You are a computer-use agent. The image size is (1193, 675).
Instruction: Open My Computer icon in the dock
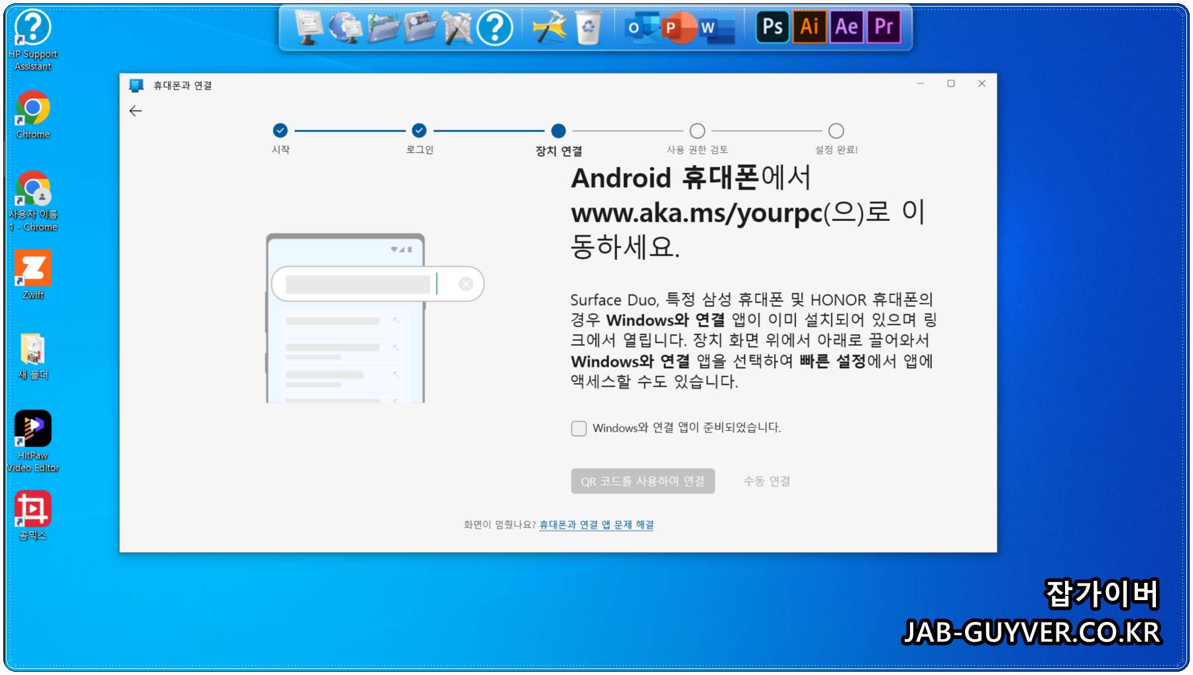308,28
